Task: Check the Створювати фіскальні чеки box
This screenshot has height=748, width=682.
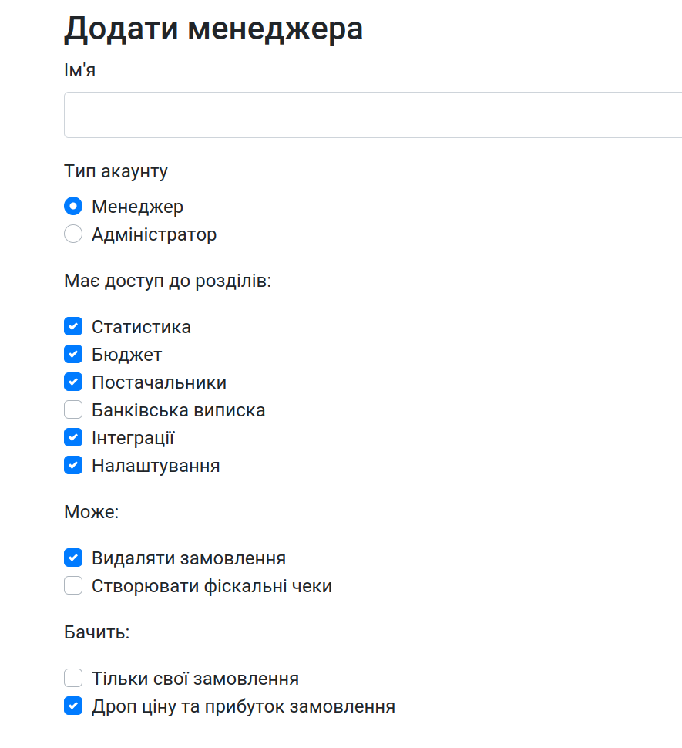Action: coord(73,586)
